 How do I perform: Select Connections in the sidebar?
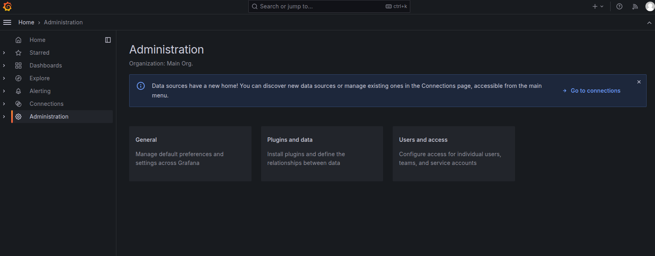click(46, 104)
